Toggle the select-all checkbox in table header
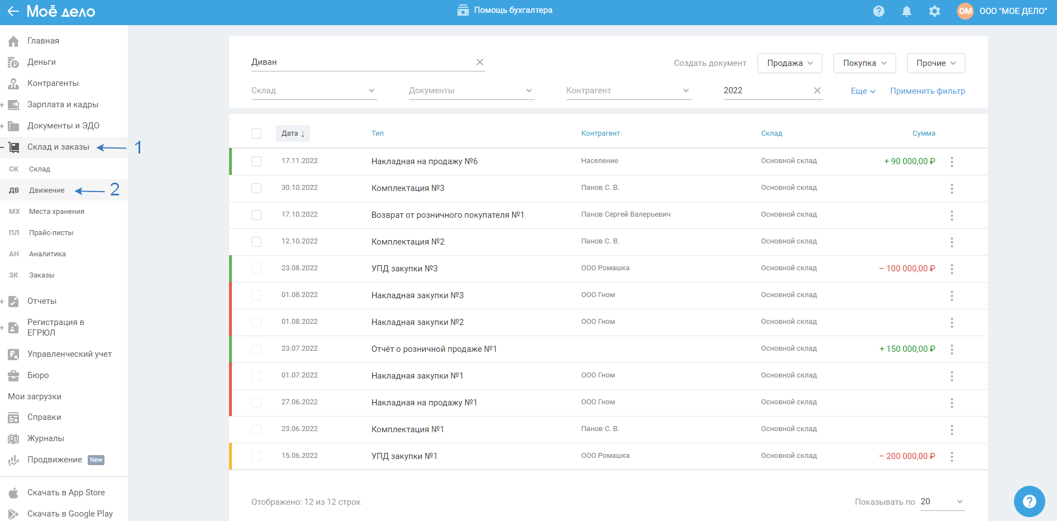This screenshot has width=1057, height=521. pos(256,133)
